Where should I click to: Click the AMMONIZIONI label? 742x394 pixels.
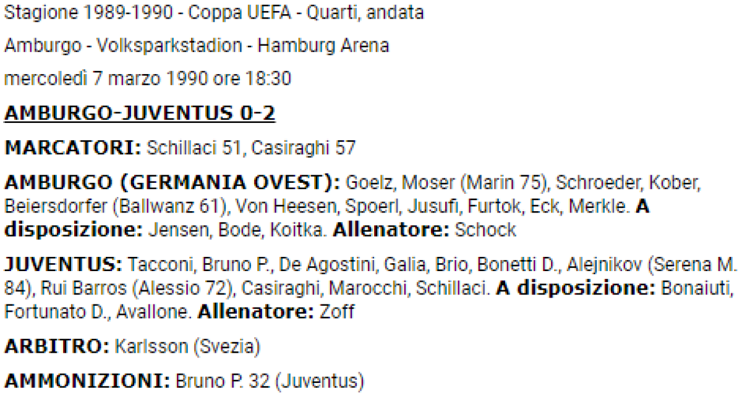click(87, 379)
